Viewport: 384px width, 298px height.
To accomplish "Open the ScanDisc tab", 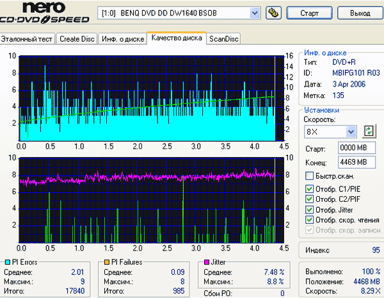I will (223, 39).
